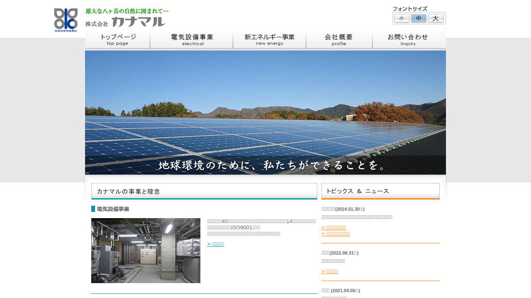Open the お問い合わせ inquiry page
The height and width of the screenshot is (298, 531).
point(409,39)
